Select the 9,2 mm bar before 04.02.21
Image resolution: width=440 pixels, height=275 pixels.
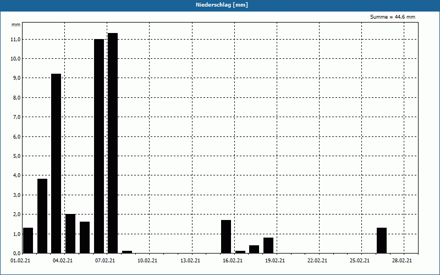[x=56, y=163]
